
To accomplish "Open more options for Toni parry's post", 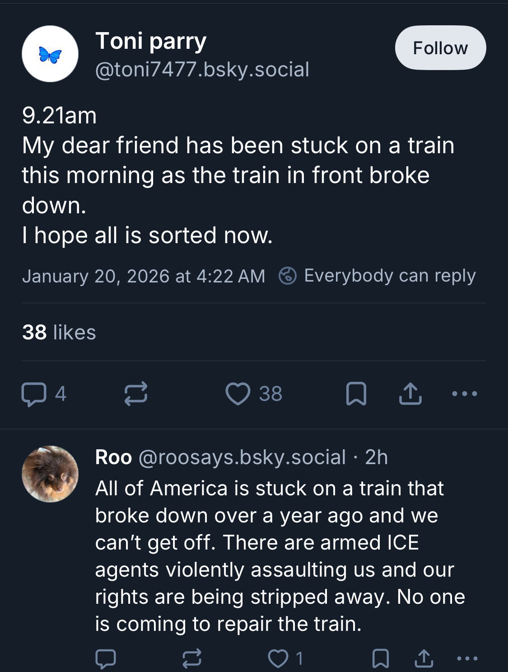I will 464,394.
